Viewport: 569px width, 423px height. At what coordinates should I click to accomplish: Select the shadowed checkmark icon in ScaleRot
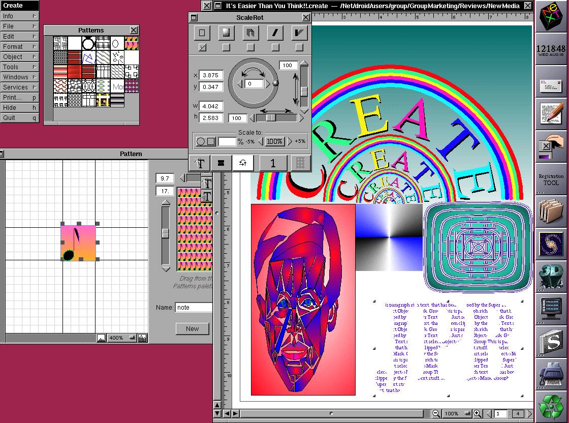[x=299, y=33]
